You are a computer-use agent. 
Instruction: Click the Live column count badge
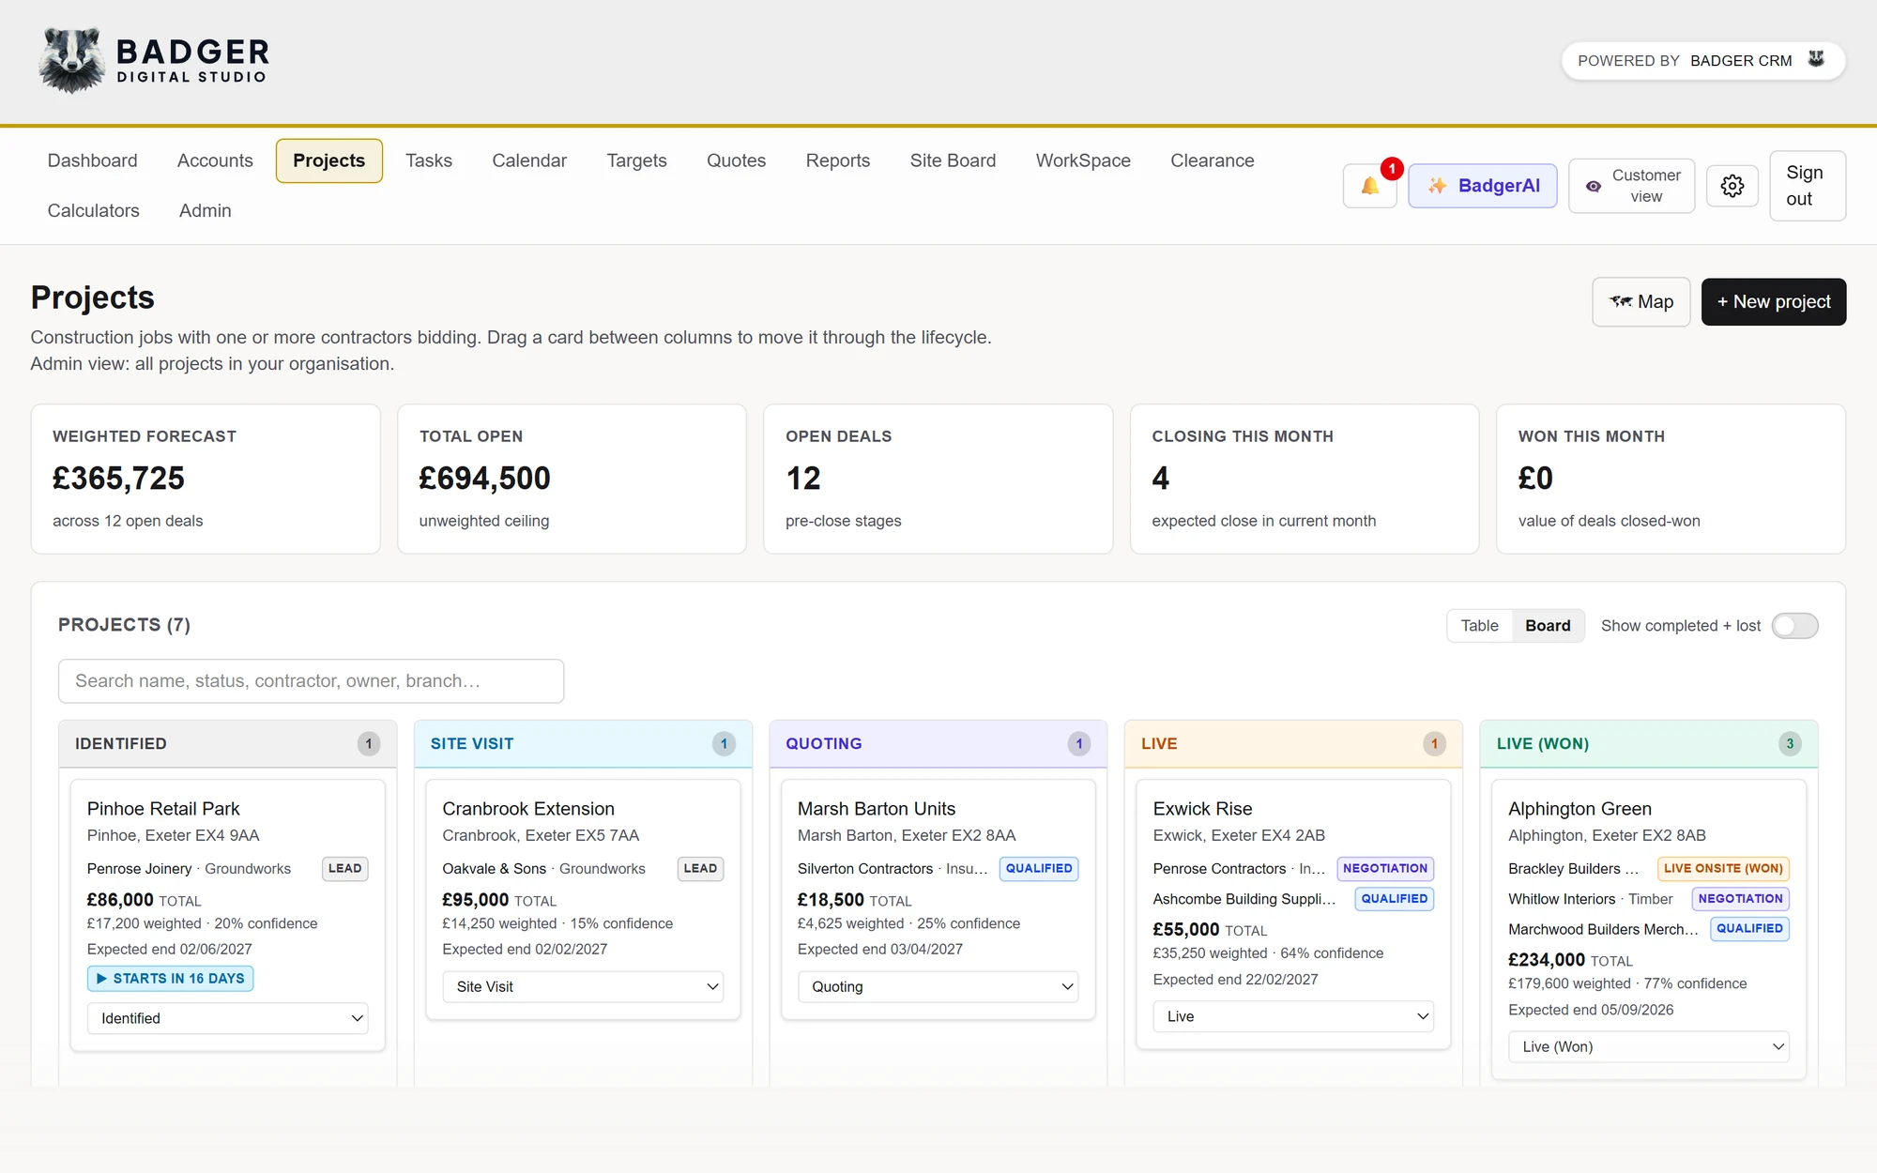[1434, 744]
